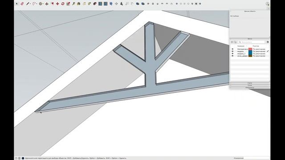Activate the Push/Pull tool
Image resolution: width=285 pixels, height=160 pixels.
[x=47, y=4]
